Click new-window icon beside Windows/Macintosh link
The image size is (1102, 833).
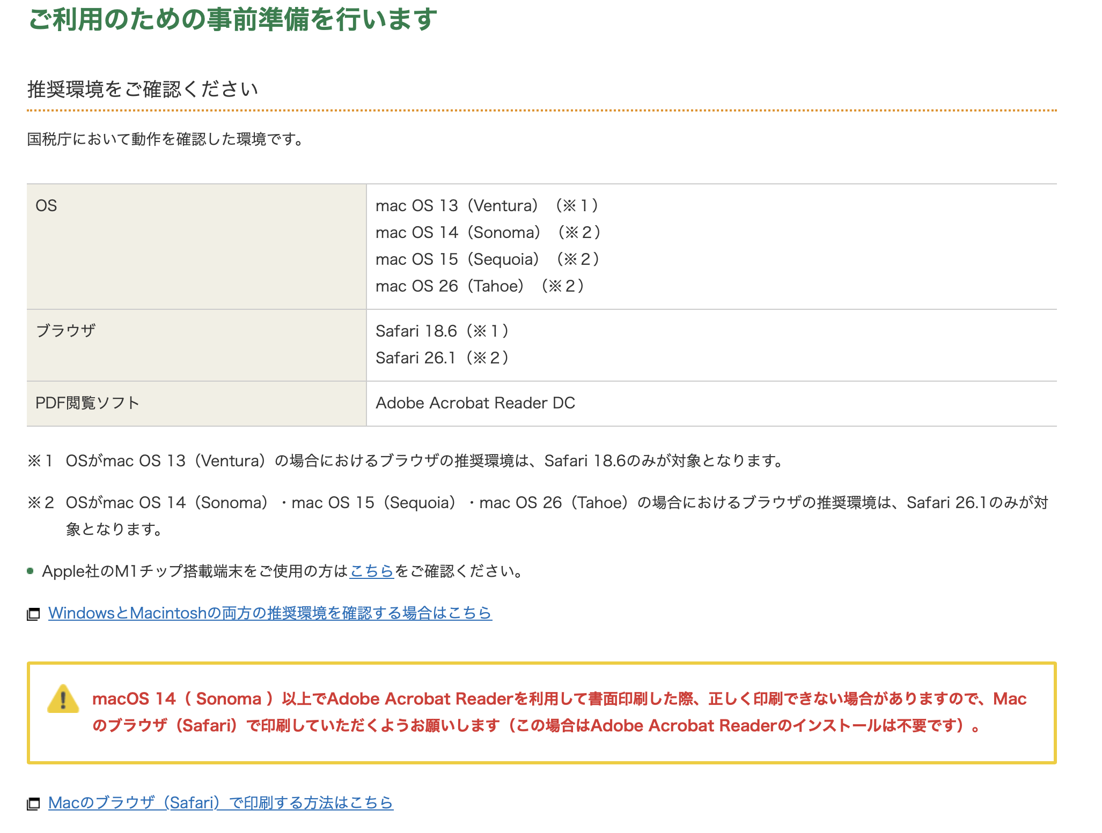pos(33,614)
